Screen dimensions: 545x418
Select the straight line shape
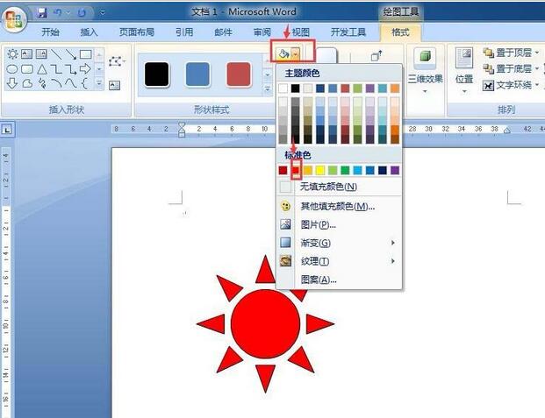click(56, 54)
